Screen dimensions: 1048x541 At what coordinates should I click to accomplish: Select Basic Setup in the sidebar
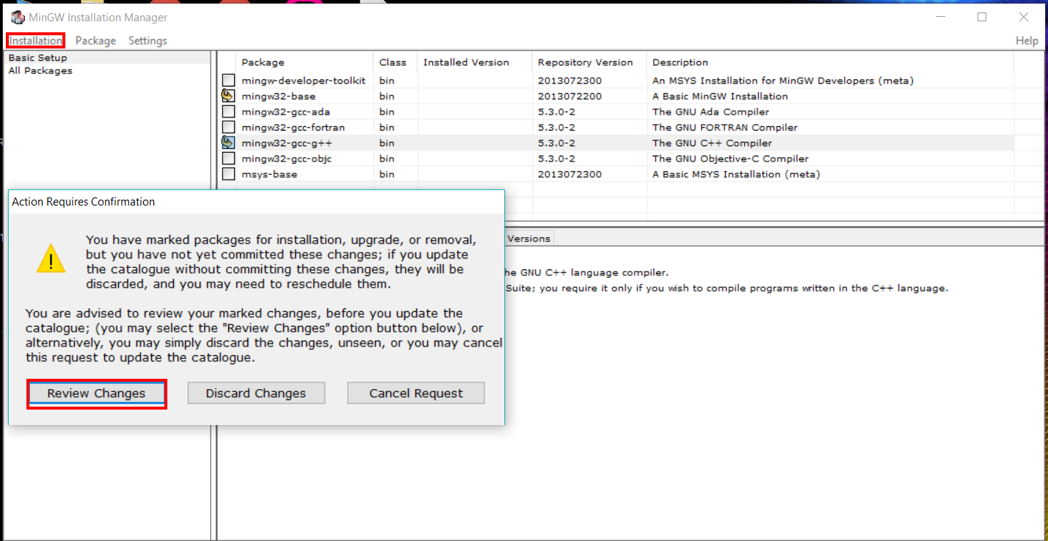(x=37, y=57)
